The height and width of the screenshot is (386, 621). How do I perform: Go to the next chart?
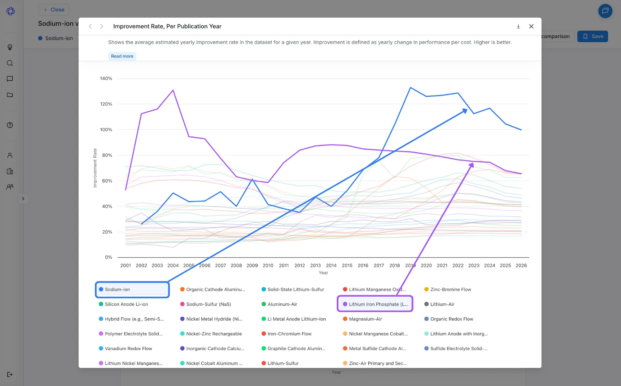(x=102, y=26)
